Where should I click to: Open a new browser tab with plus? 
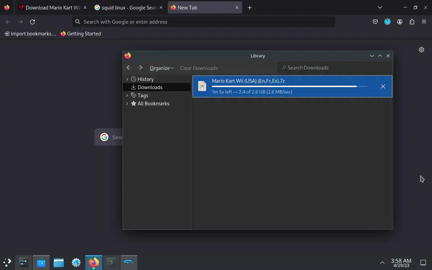[x=249, y=7]
